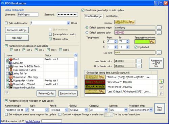The width and height of the screenshot is (169, 124).
Task: Open outer border color picker
Action: pos(139,66)
